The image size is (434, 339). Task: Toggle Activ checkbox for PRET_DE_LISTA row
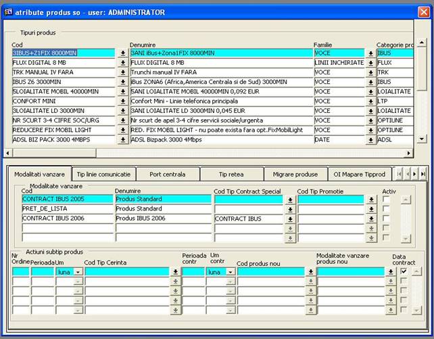[386, 209]
